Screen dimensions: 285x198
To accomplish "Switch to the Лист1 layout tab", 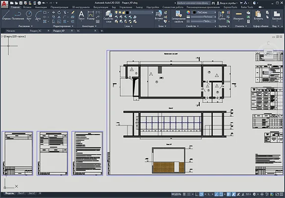I will [21, 194].
